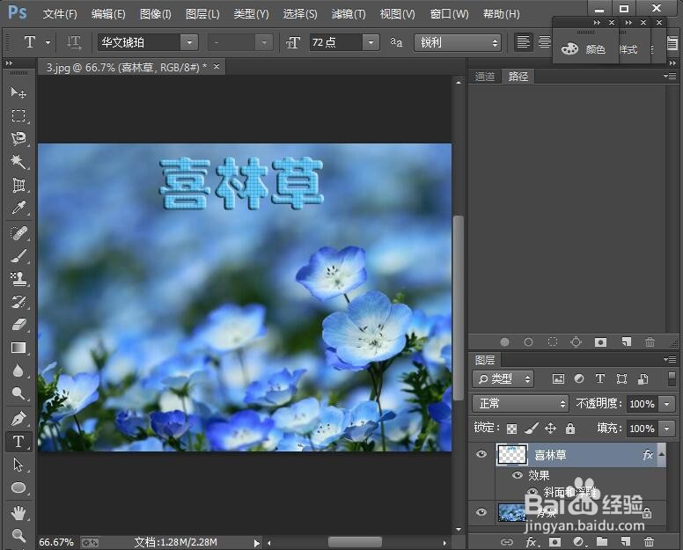
Task: Select the Rectangular Marquee tool
Action: [18, 115]
